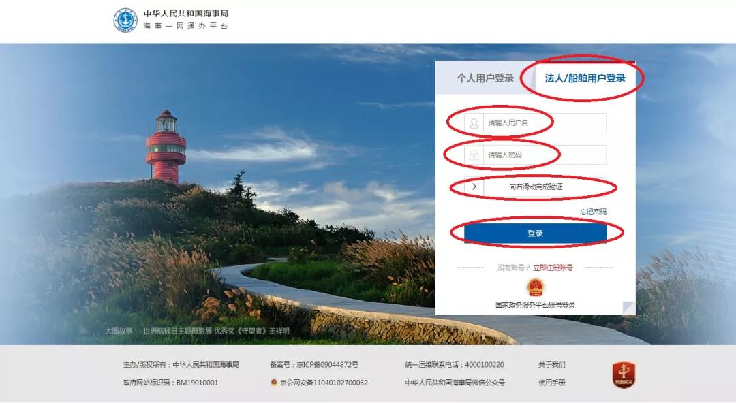
Task: Open the 使用手册 footer link
Action: pos(552,383)
